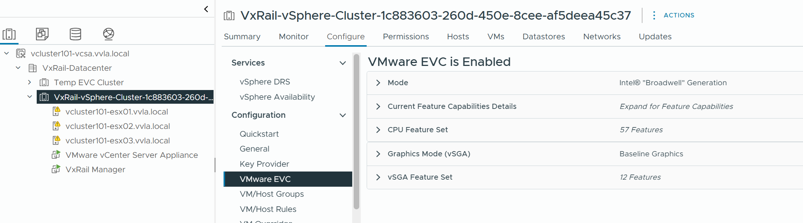Click VxRail Manager VM icon
The height and width of the screenshot is (223, 803).
pos(56,169)
